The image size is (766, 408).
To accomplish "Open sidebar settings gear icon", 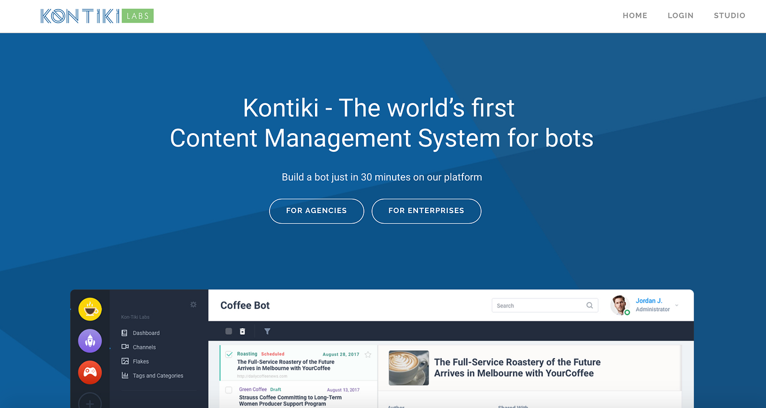I will (193, 305).
